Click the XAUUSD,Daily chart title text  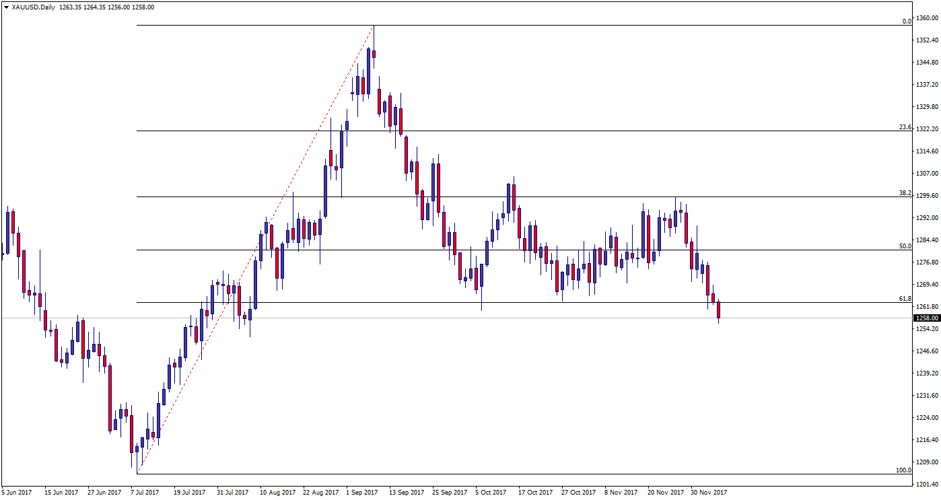[x=32, y=7]
